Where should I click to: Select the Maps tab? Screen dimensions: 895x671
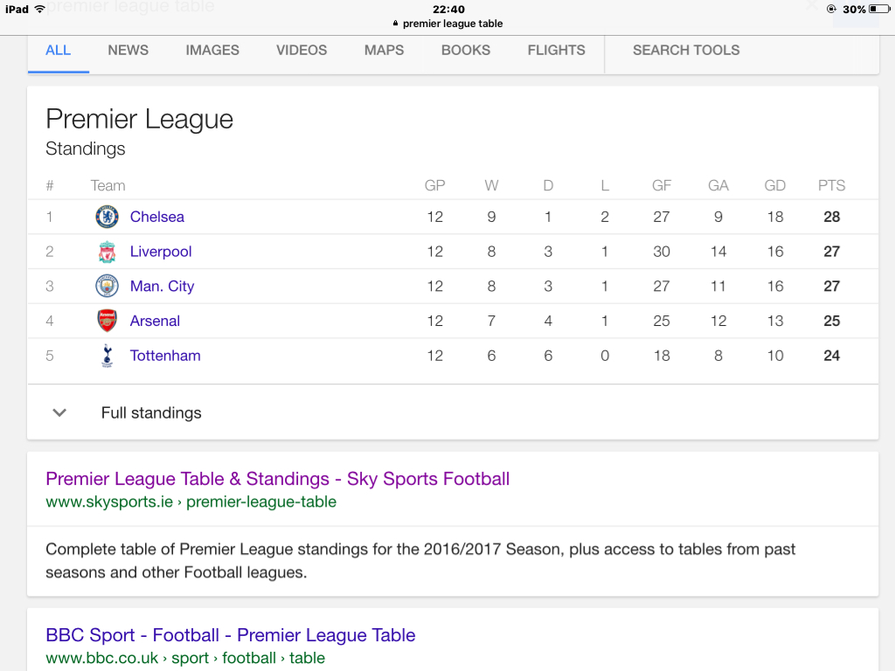[385, 50]
